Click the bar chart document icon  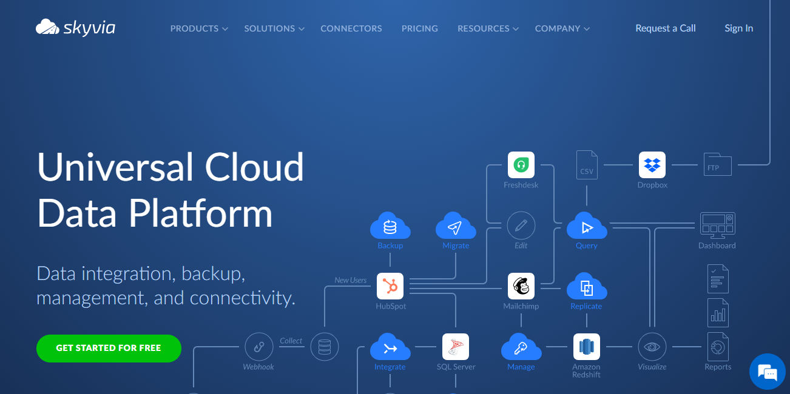coord(718,313)
